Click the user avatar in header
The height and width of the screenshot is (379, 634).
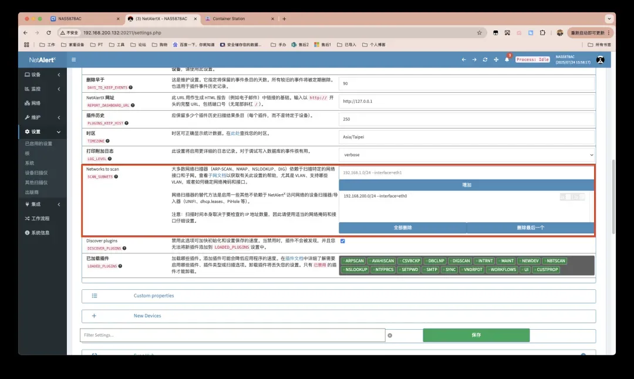pyautogui.click(x=601, y=59)
